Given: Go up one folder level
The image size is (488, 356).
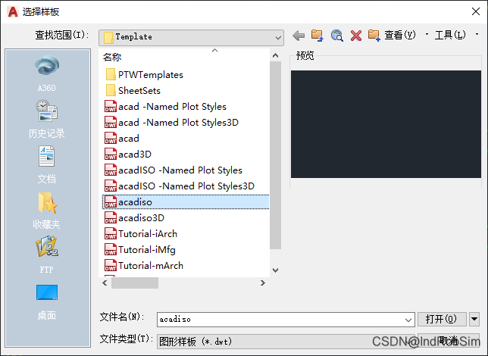Looking at the screenshot, I should point(318,36).
